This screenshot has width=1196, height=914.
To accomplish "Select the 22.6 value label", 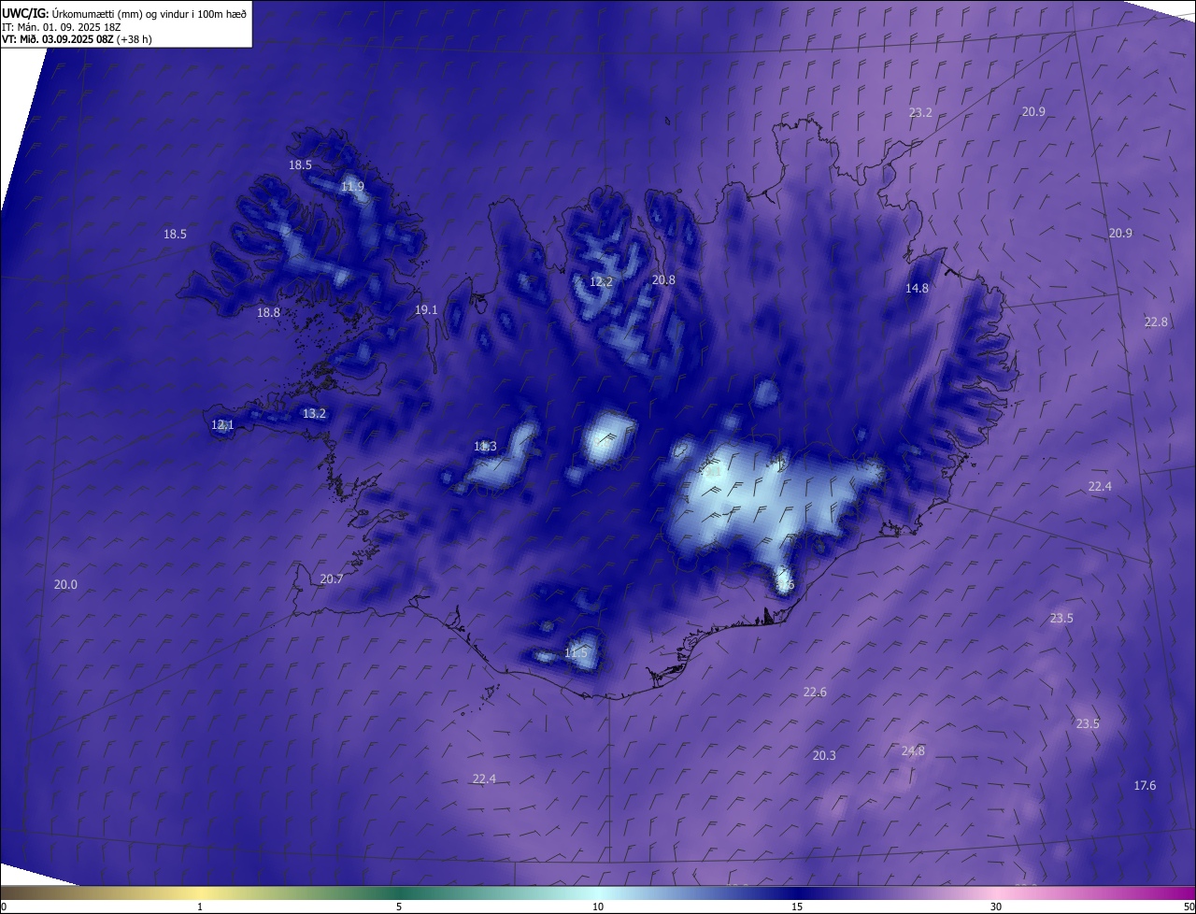I will 815,693.
